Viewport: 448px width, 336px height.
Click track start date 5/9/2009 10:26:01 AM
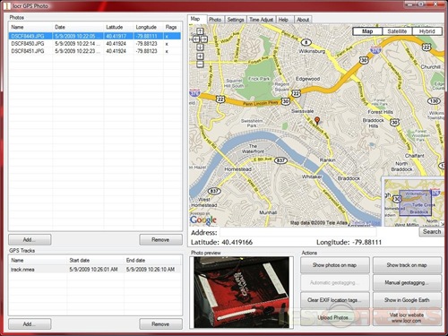point(93,270)
